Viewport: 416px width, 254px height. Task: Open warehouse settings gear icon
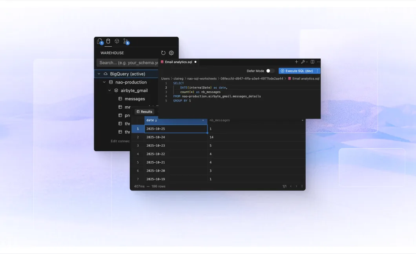[x=172, y=53]
